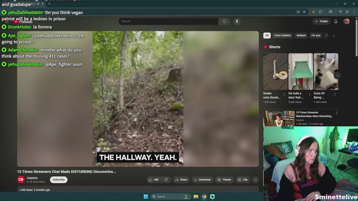Click the Windows taskbar Search box
The height and width of the screenshot is (201, 358).
coord(171,197)
